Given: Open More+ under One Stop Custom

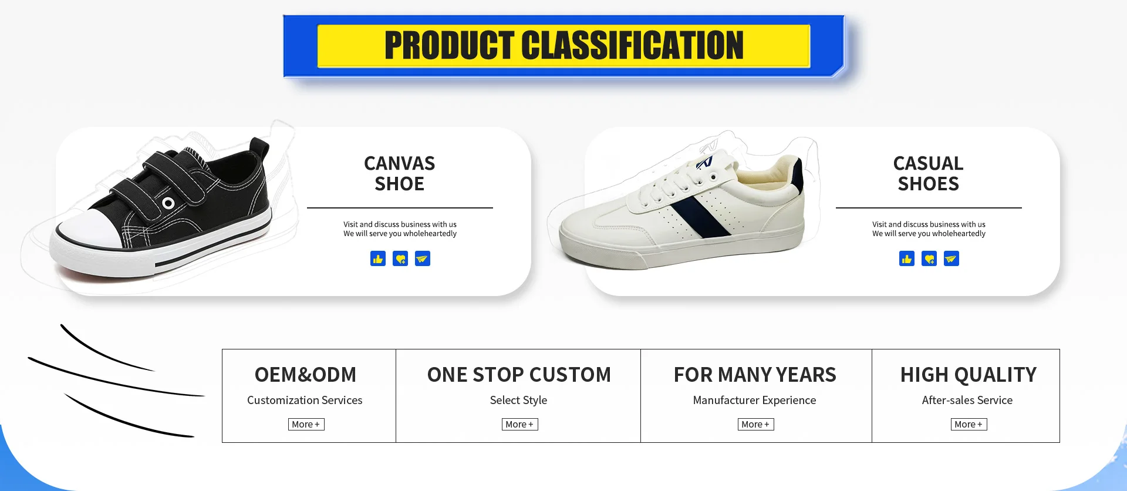Looking at the screenshot, I should click(520, 424).
